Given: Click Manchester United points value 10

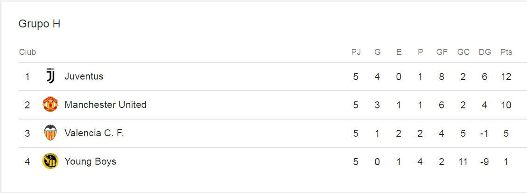Looking at the screenshot, I should 506,105.
